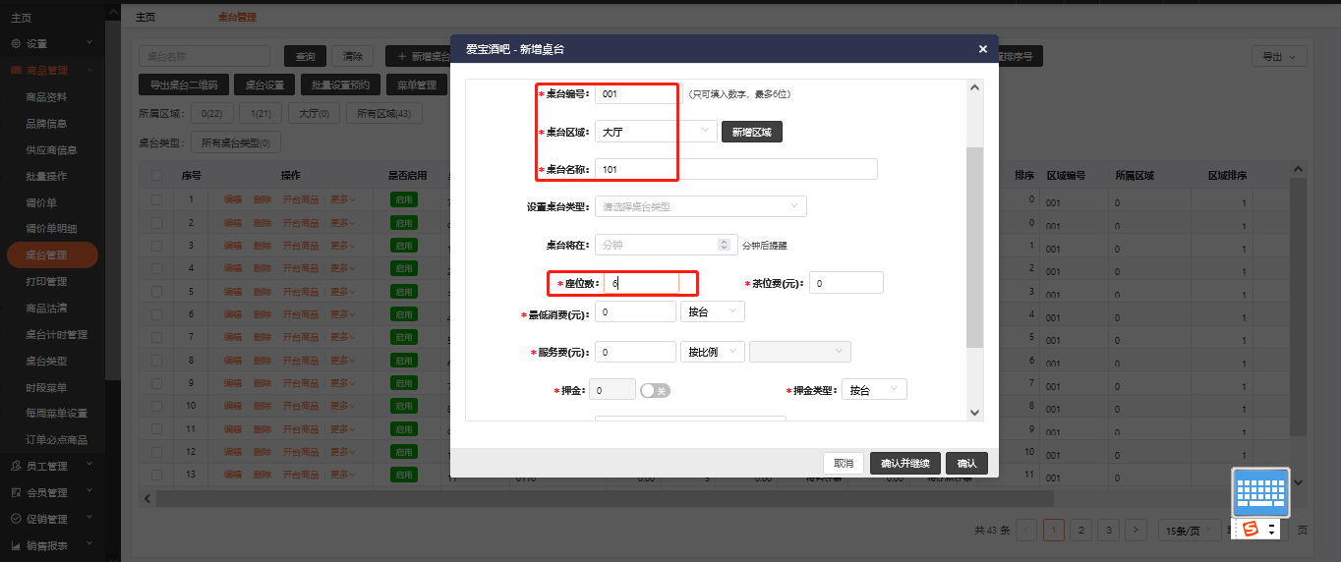Click the 确认并继续 button

(905, 464)
